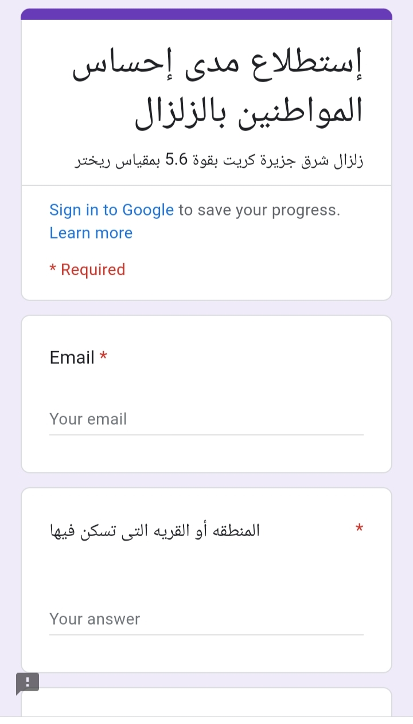This screenshot has height=724, width=413.
Task: Click the earthquake magnitude 5.6 description line
Action: [219, 160]
